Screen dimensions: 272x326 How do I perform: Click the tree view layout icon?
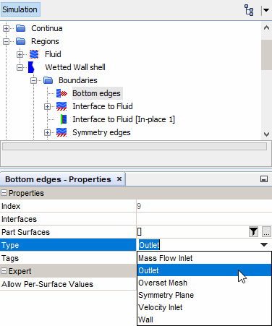tap(249, 10)
